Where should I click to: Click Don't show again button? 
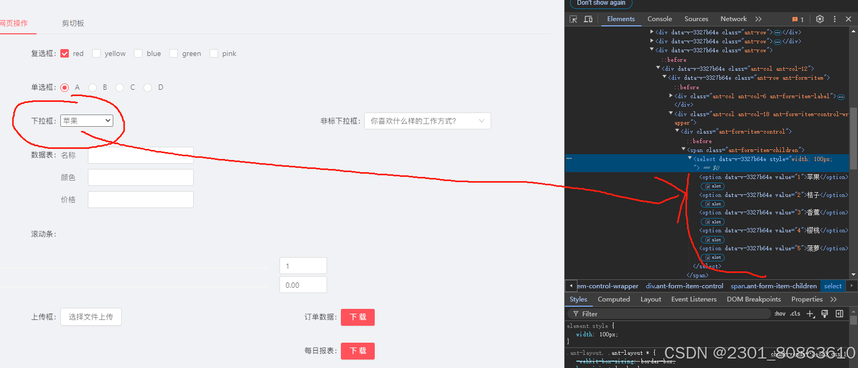(601, 3)
